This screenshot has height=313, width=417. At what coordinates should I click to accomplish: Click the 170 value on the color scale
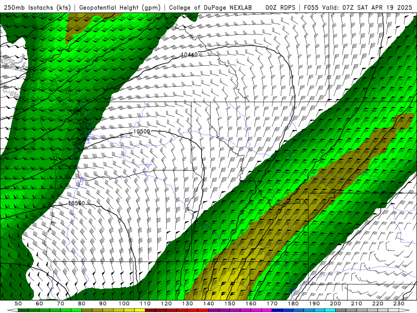click(x=272, y=304)
